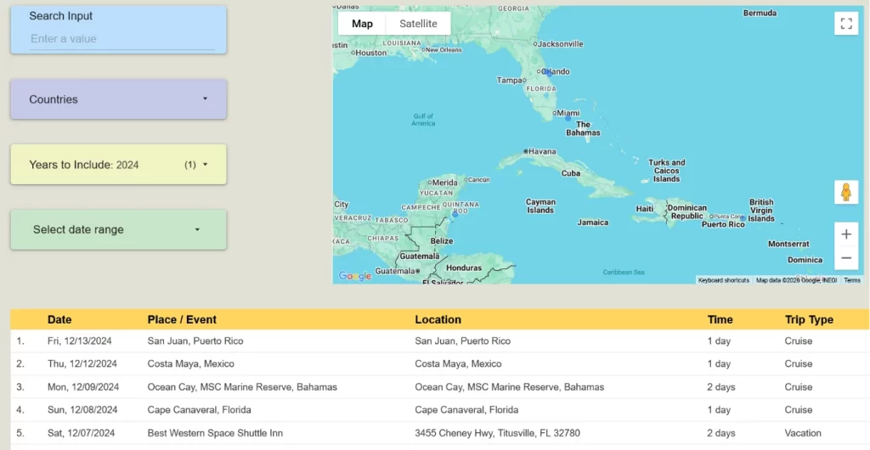Image resolution: width=870 pixels, height=450 pixels.
Task: Select the date Sat, 12/07/2024
Action: [82, 433]
